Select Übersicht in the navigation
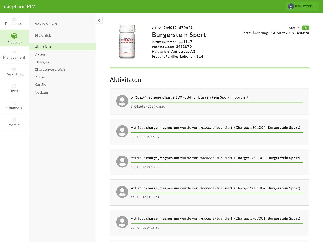This screenshot has width=323, height=242. coord(62,47)
